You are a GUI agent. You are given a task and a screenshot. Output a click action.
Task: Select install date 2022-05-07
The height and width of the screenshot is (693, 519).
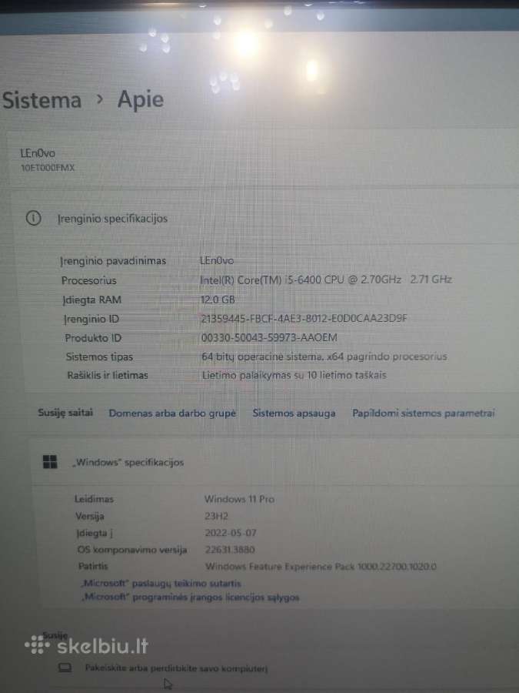[x=231, y=533]
